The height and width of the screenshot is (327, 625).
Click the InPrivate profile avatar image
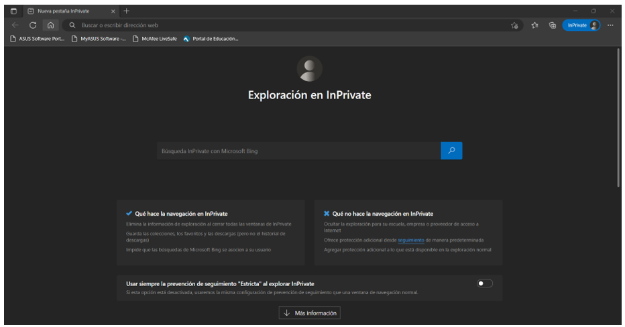(x=310, y=69)
